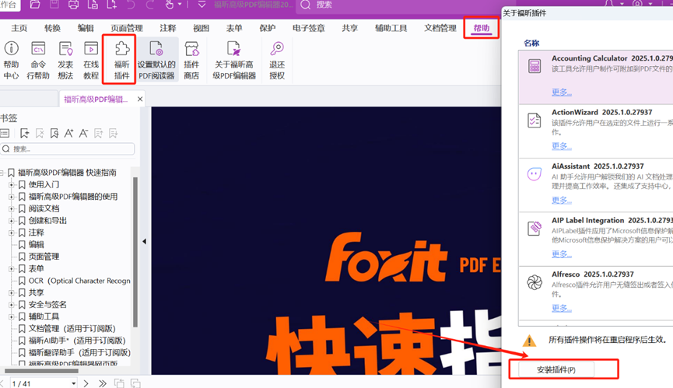Screen dimensions: 673x388
Task: Click the bookmarks panel horizontal scrollbar
Action: click(41, 370)
